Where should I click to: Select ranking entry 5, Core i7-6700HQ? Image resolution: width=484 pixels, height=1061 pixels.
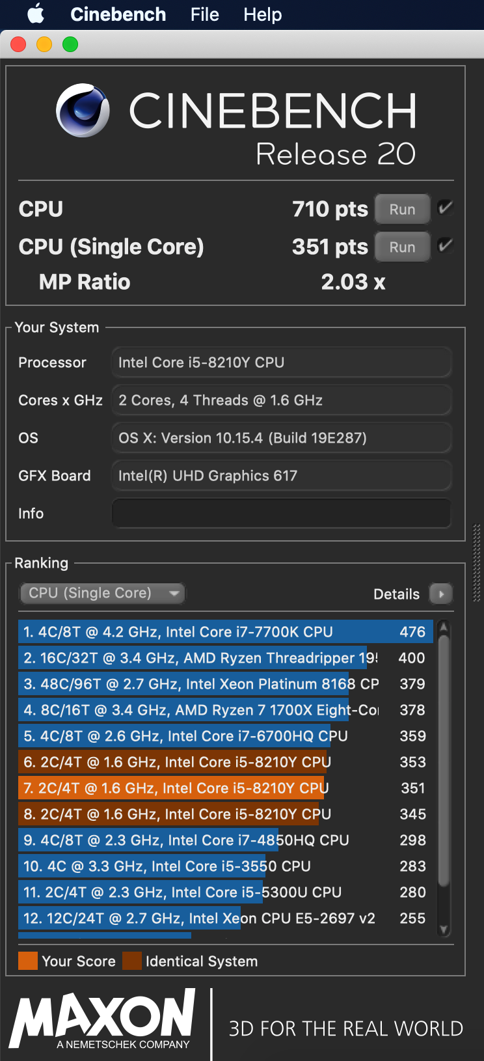[225, 736]
